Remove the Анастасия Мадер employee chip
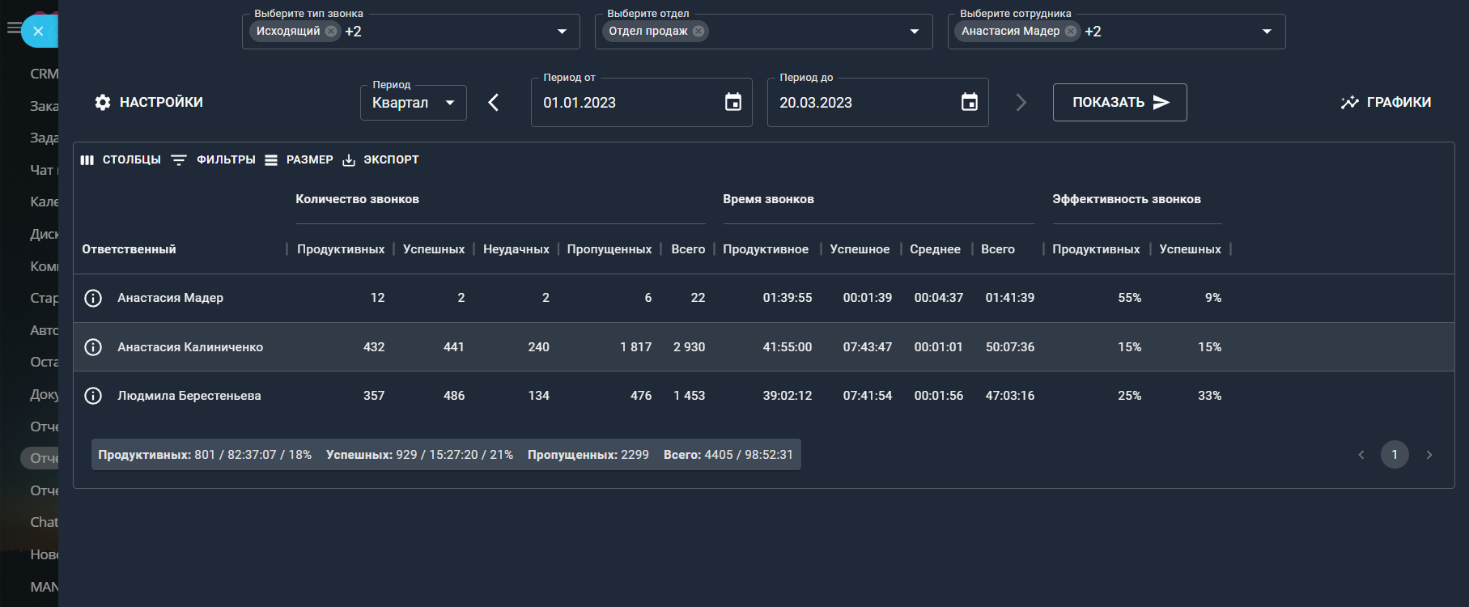The width and height of the screenshot is (1469, 607). point(1071,32)
